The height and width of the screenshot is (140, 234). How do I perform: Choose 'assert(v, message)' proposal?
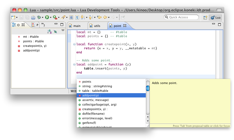pyautogui.click(x=111, y=100)
